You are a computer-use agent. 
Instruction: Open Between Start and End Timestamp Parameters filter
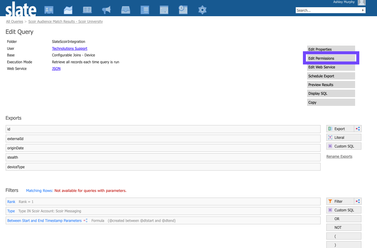pos(163,220)
